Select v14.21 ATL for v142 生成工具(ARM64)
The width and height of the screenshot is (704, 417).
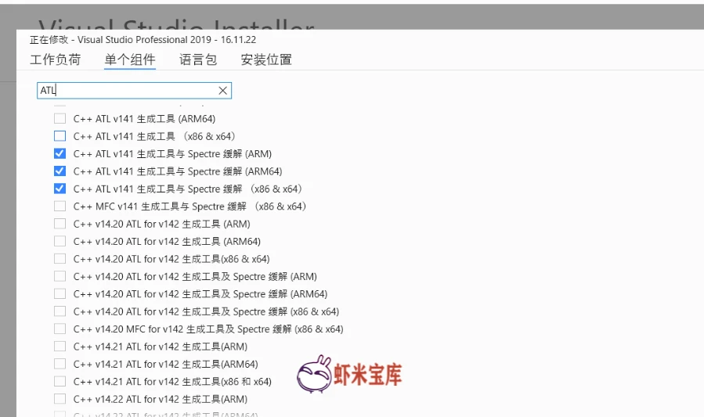(60, 363)
